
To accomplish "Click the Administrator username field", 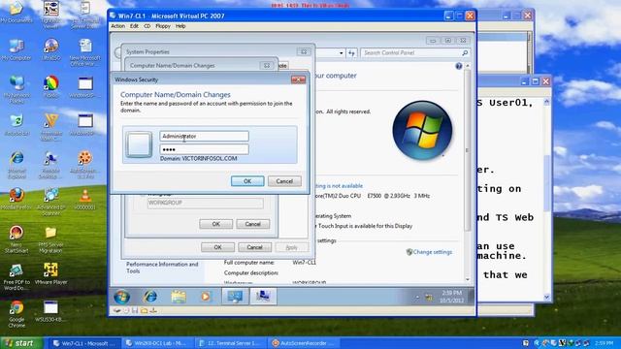I will [x=204, y=136].
